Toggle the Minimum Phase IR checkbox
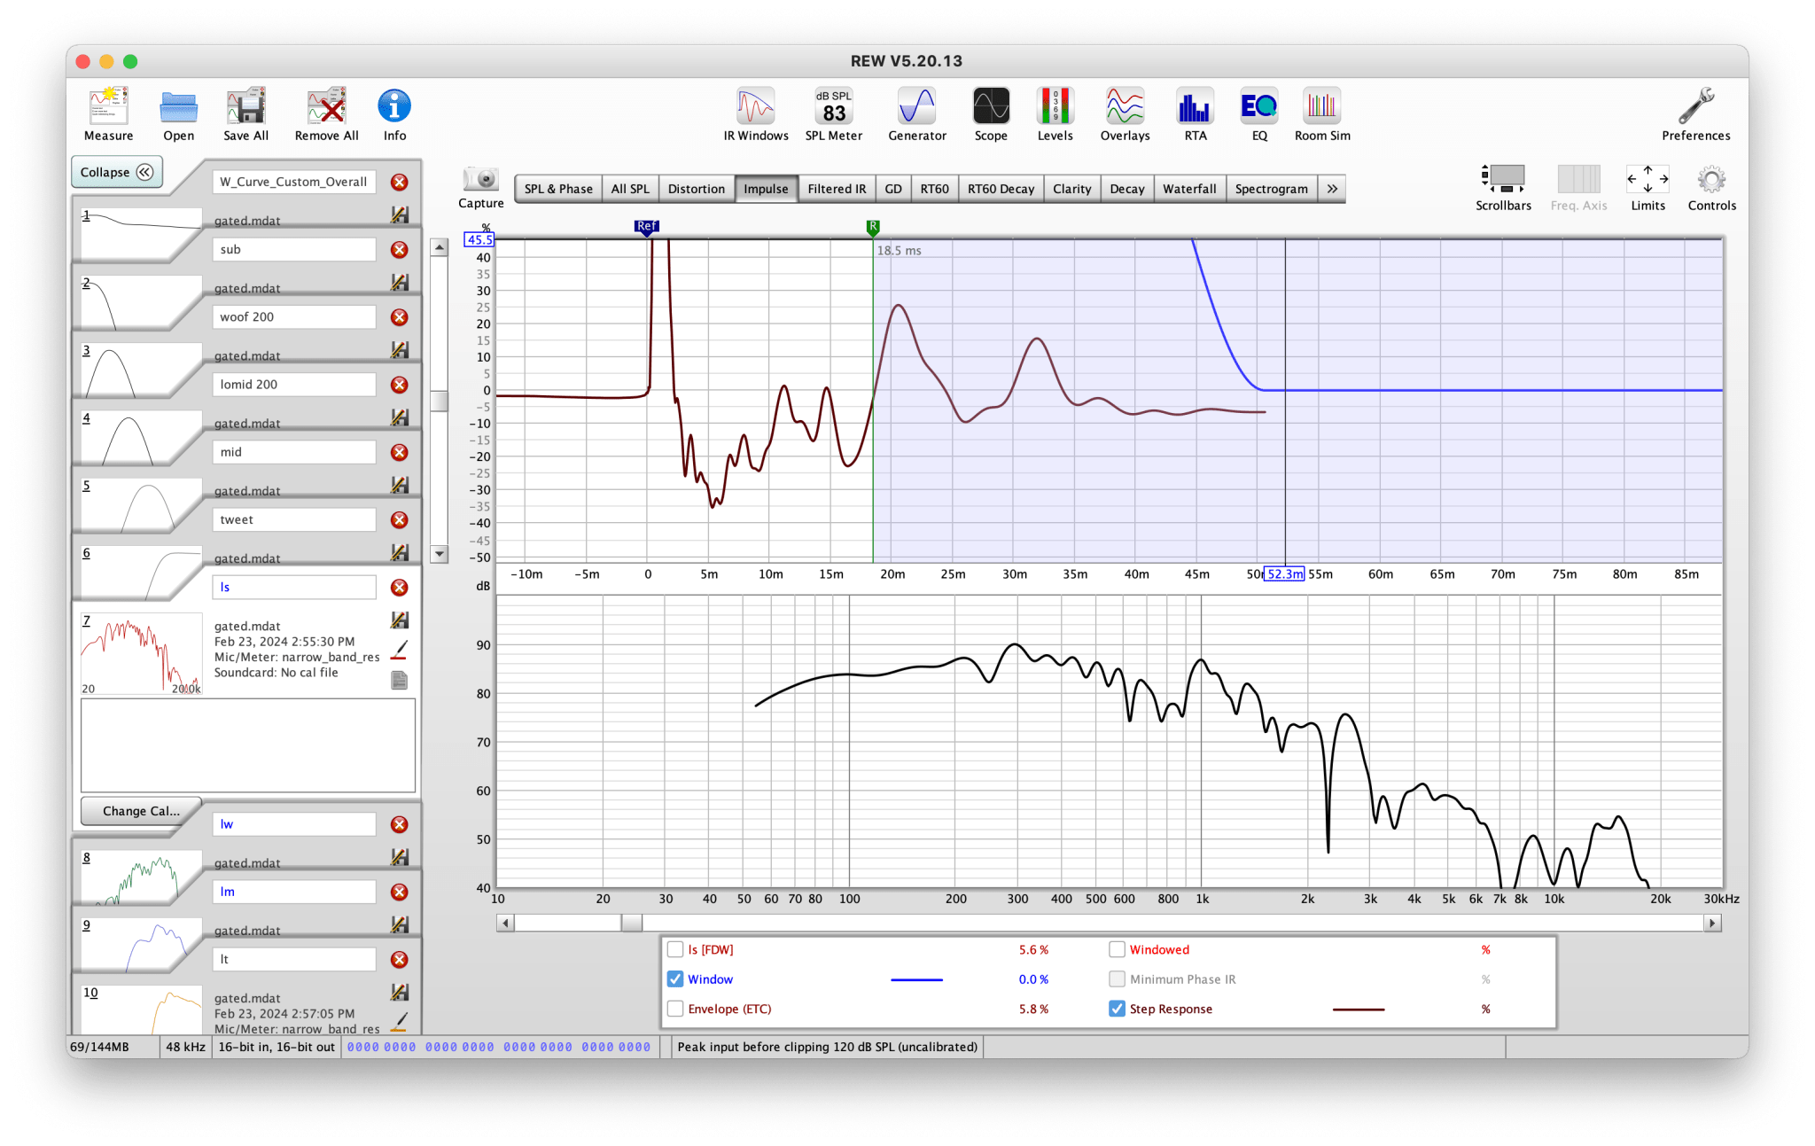This screenshot has height=1146, width=1815. 1117,979
